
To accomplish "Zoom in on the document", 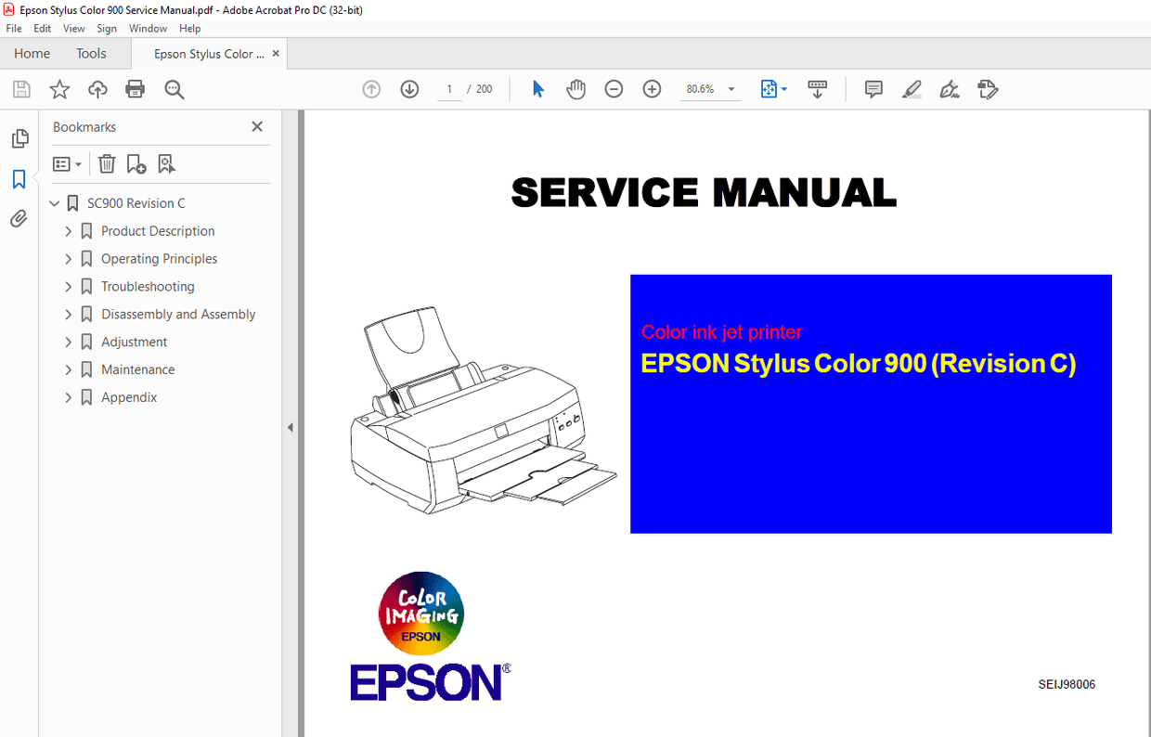I will click(x=652, y=88).
